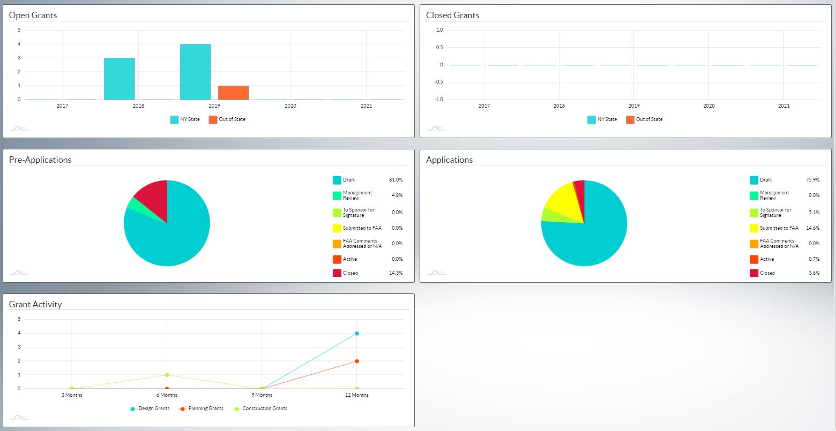Click the 4.8% Management Review value

[398, 195]
